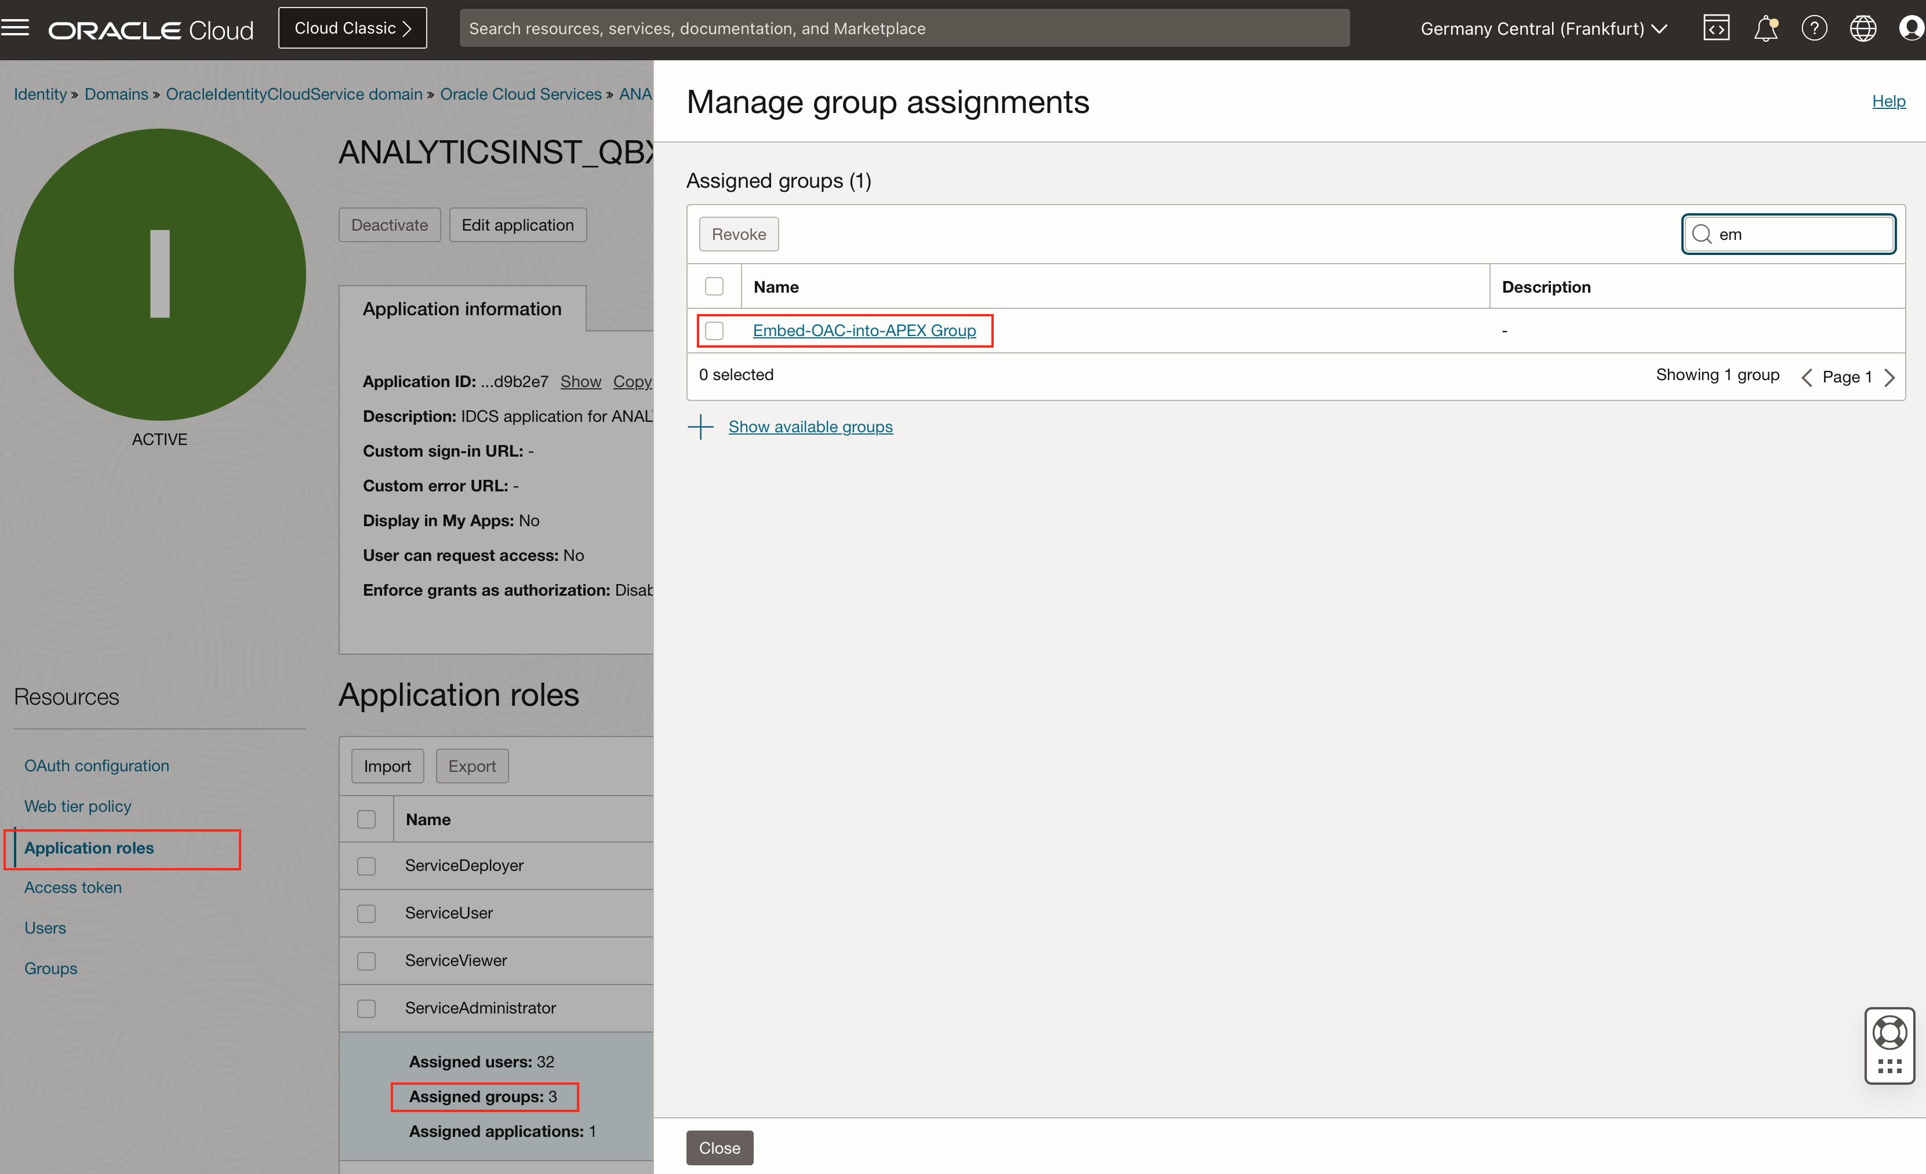Screen dimensions: 1926x1174
Task: Click the Description column header
Action: pyautogui.click(x=1545, y=287)
